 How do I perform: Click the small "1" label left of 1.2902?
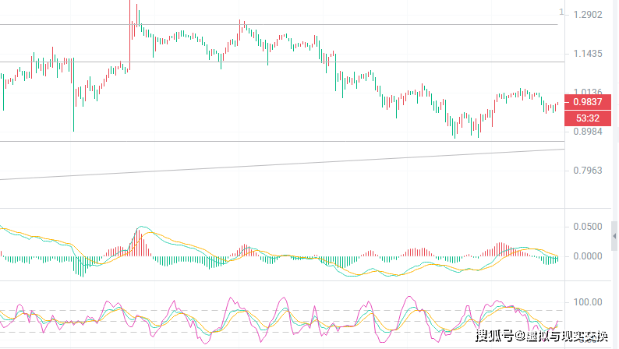tap(561, 12)
